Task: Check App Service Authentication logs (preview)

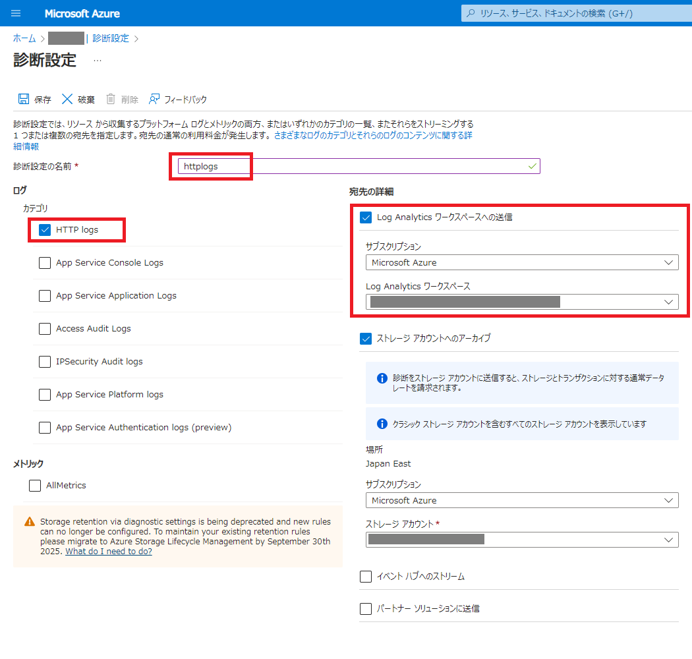Action: (x=45, y=428)
